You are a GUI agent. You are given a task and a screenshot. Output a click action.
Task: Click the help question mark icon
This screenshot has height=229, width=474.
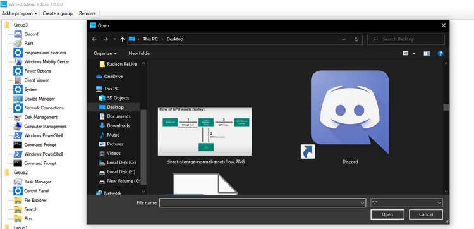[441, 54]
